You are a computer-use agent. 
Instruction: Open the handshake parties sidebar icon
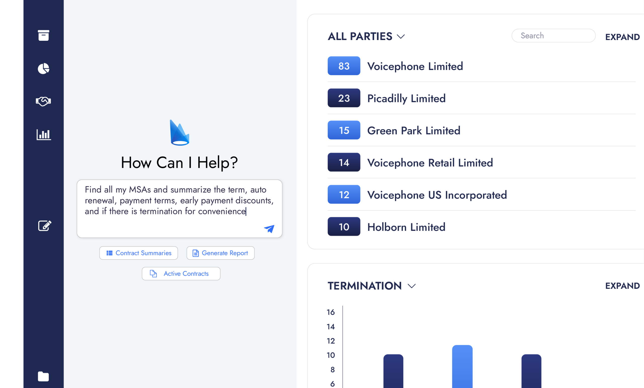(x=43, y=101)
